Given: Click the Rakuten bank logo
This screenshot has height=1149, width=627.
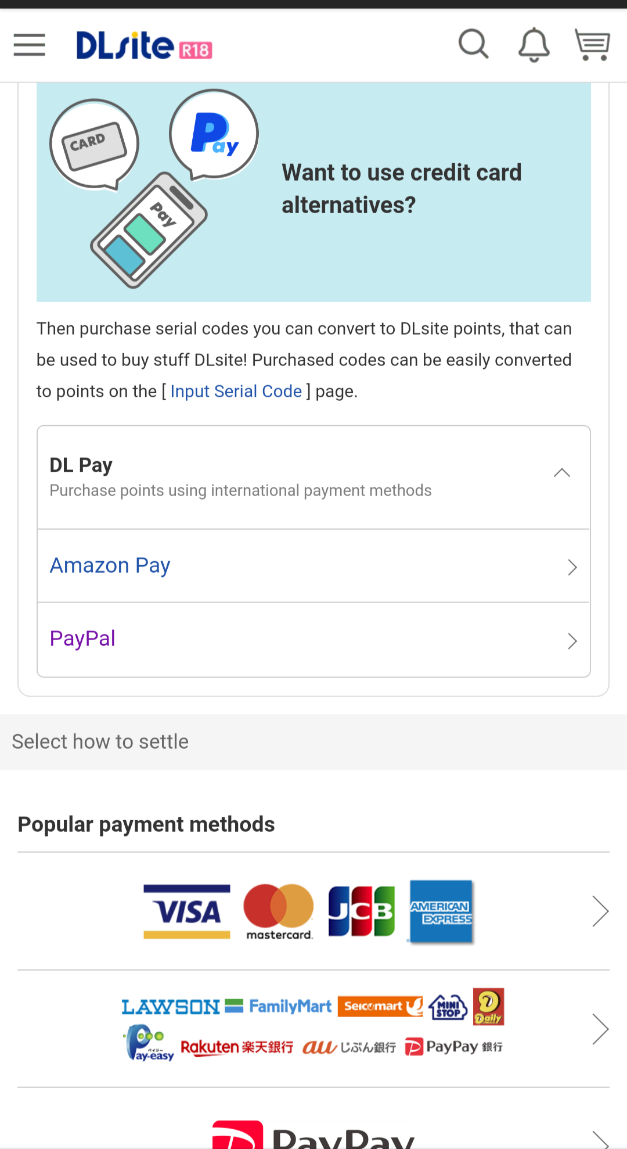Looking at the screenshot, I should tap(237, 1047).
